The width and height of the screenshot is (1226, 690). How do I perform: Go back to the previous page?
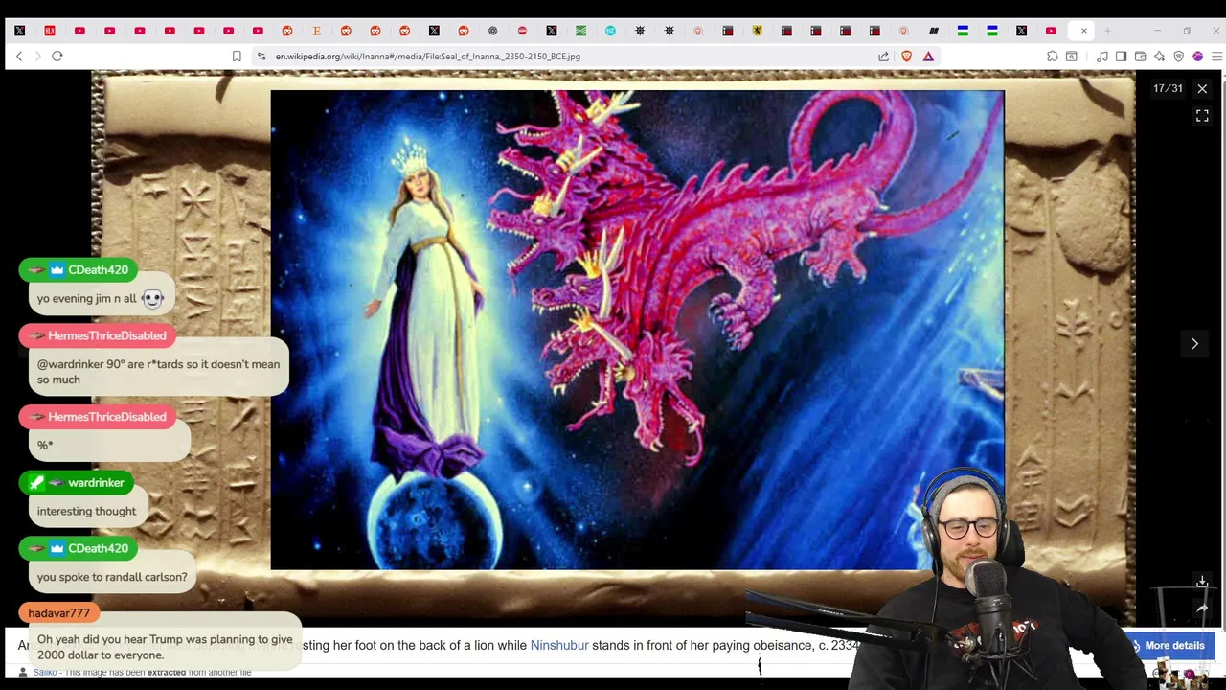[19, 57]
